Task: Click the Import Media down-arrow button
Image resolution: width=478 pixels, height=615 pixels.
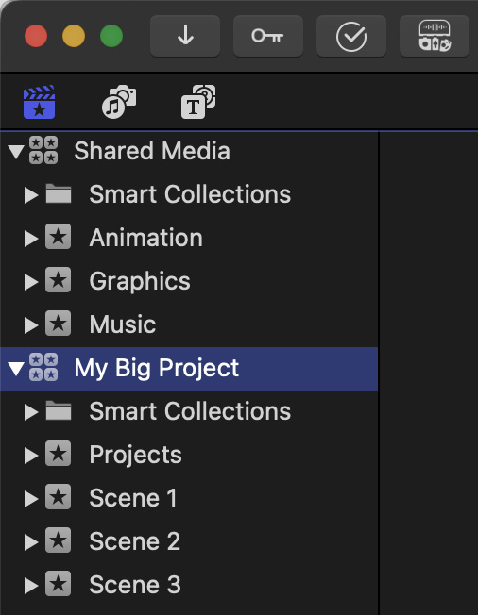Action: tap(185, 36)
